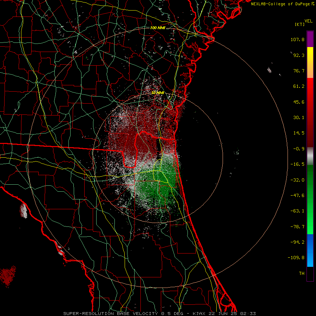Image resolution: width=316 pixels, height=316 pixels.
Task: Click the -94.2 velocity scale label
Action: [x=297, y=242]
